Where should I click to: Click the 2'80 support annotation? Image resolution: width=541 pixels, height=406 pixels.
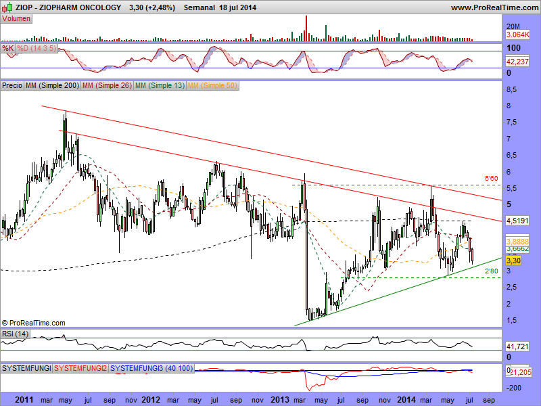point(492,271)
